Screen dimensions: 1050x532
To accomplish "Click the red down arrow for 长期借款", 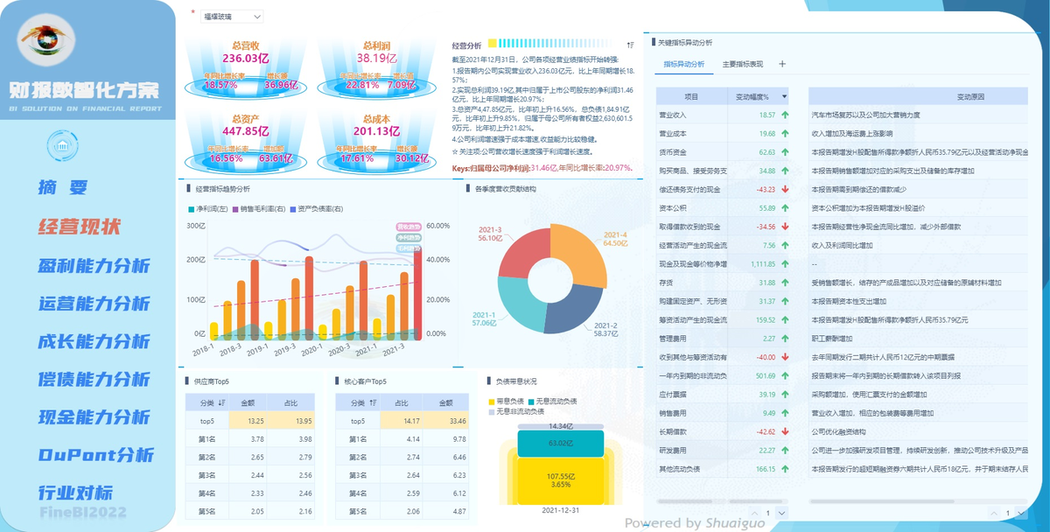I will coord(785,431).
